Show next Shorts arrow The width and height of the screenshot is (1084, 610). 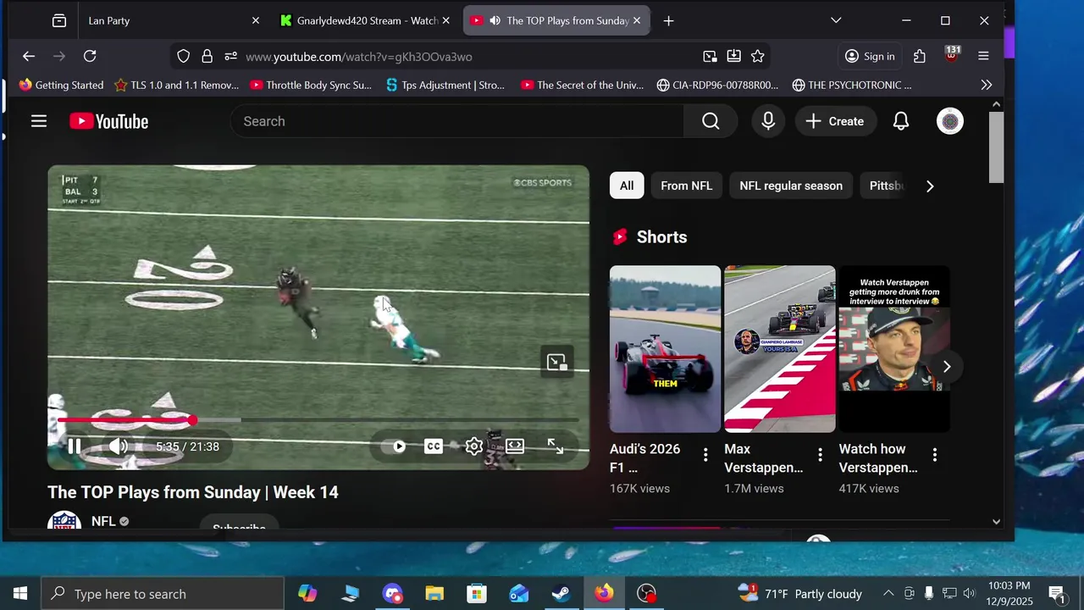click(947, 366)
